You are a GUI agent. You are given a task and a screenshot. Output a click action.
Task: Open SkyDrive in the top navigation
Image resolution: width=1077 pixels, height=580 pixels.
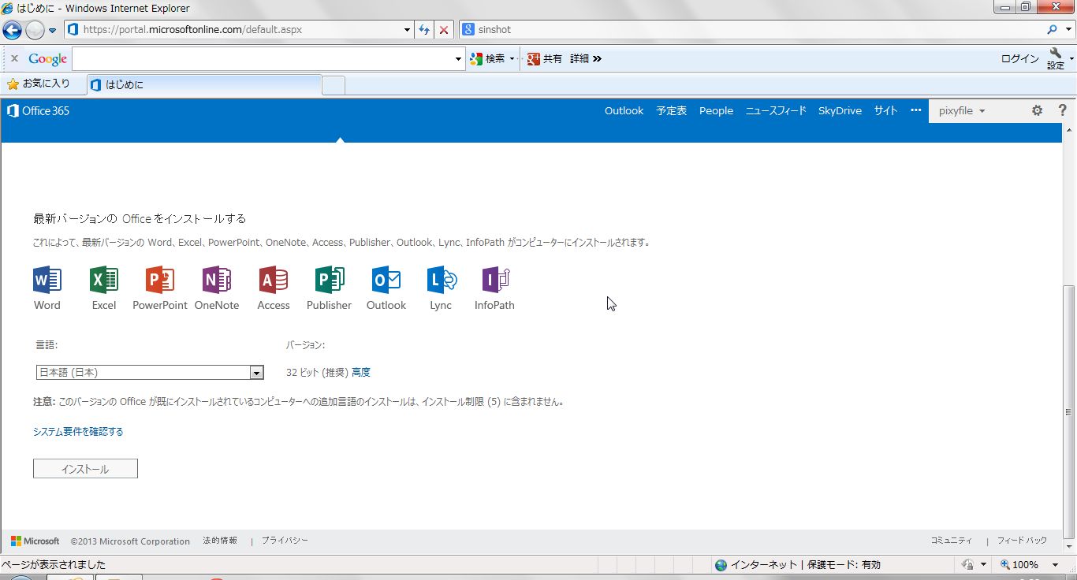coord(840,111)
